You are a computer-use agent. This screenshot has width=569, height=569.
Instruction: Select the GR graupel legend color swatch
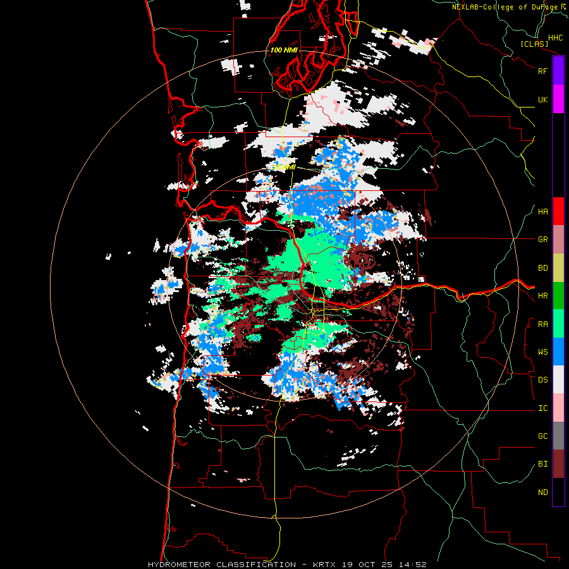point(558,240)
